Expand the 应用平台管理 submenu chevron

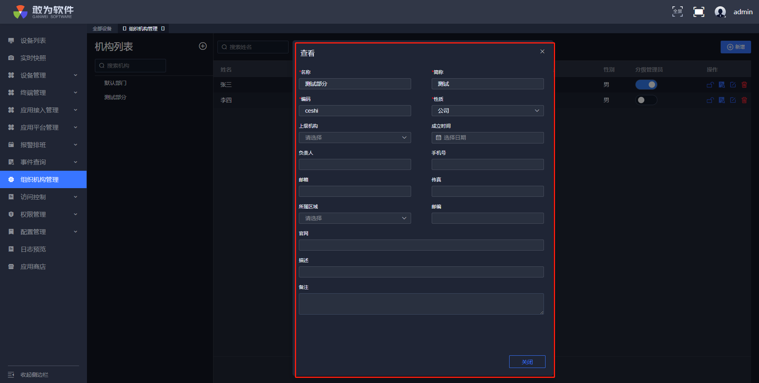(x=76, y=127)
